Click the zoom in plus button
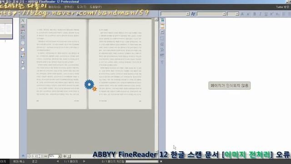This screenshot has width=291, height=164. click(65, 156)
